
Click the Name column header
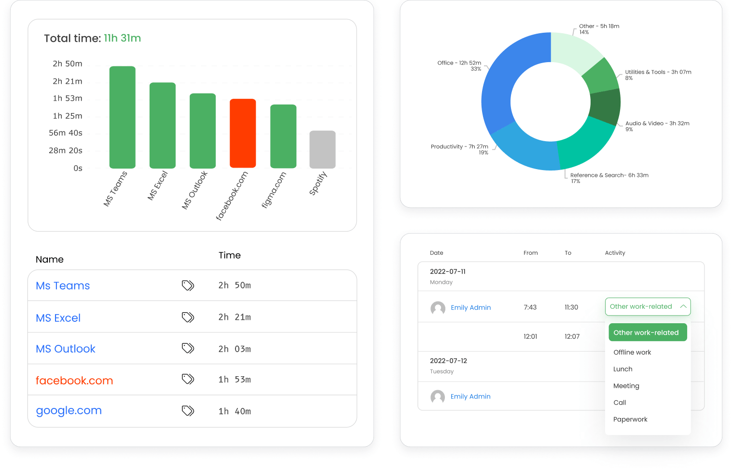point(50,259)
